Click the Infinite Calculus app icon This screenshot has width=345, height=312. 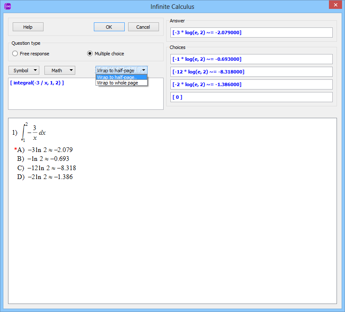click(8, 6)
